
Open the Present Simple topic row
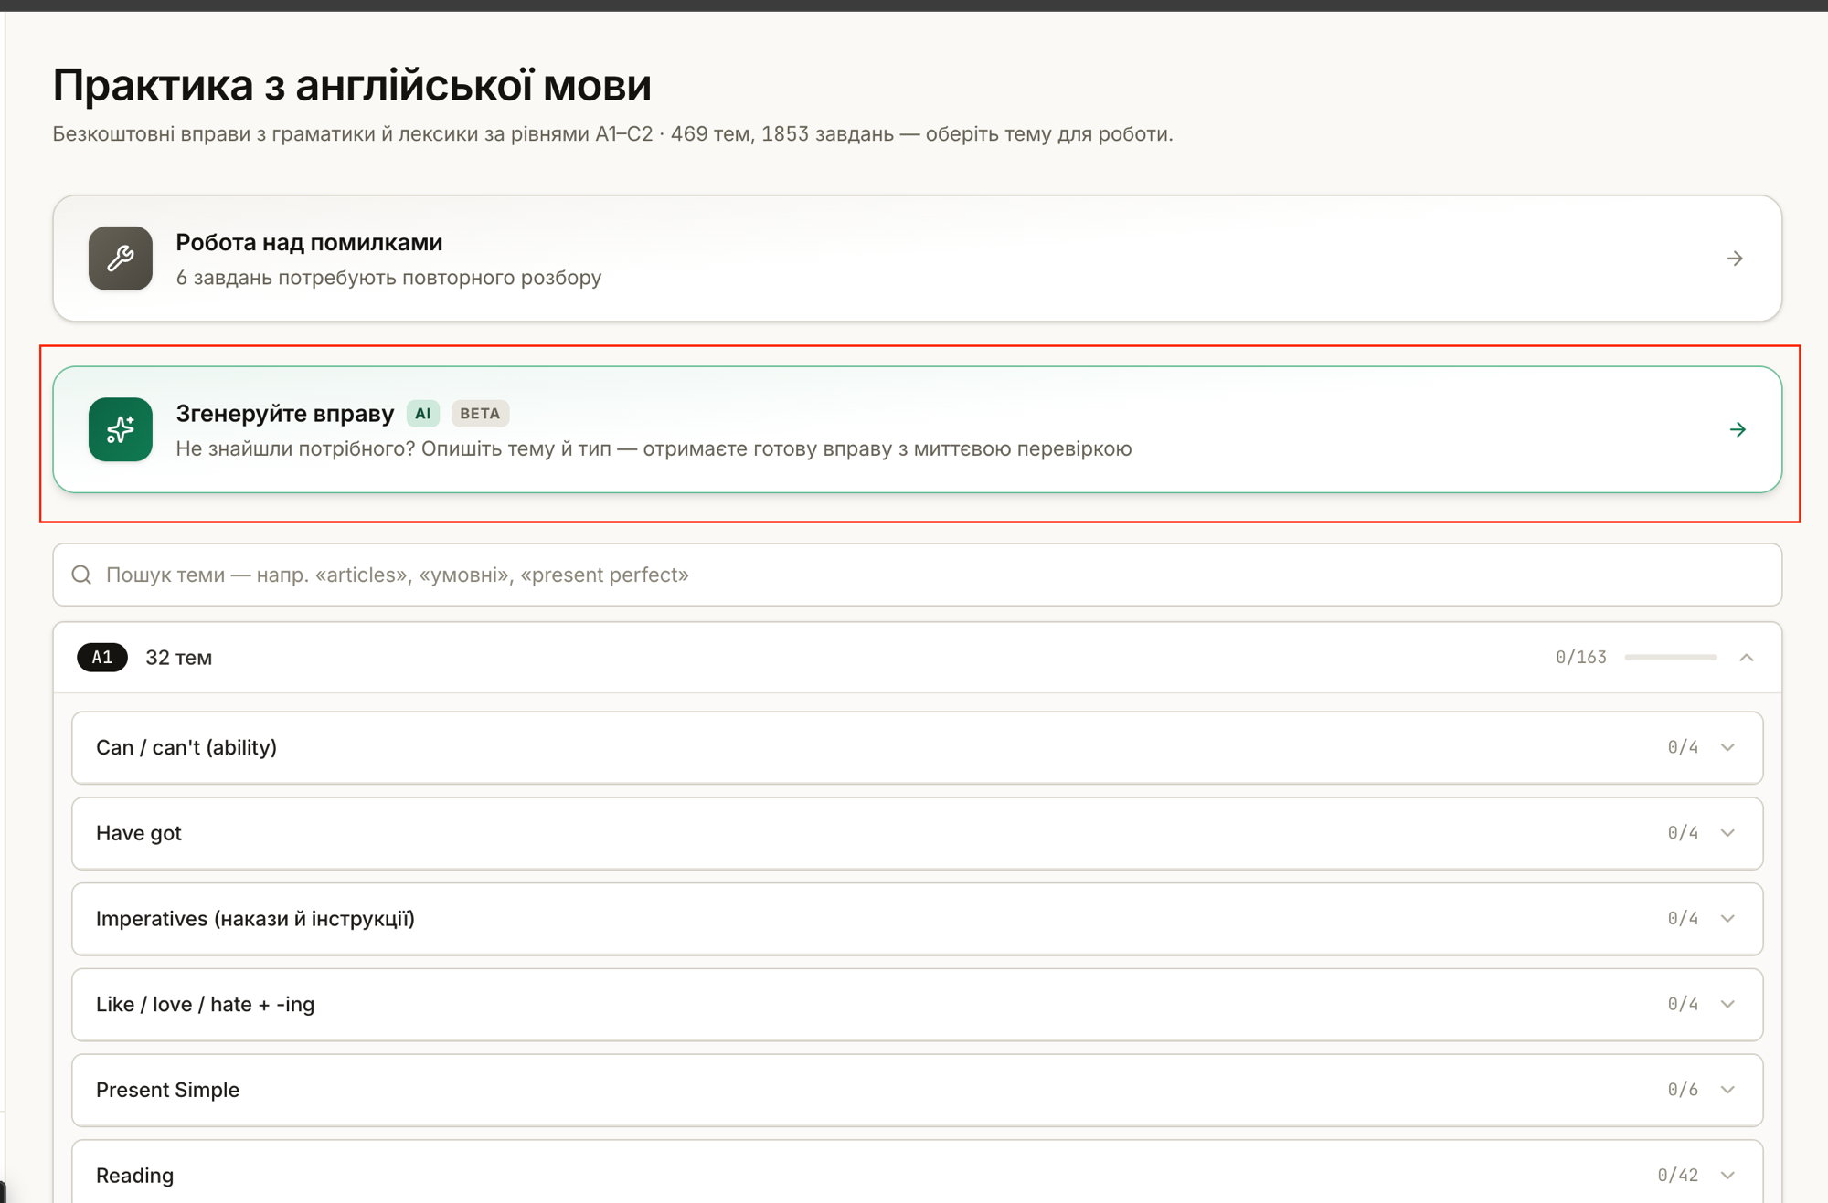click(917, 1090)
